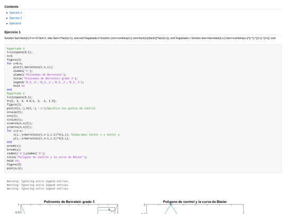
Task: Click the 'x=zeros(n,s(2));' code line
Action: [20, 123]
